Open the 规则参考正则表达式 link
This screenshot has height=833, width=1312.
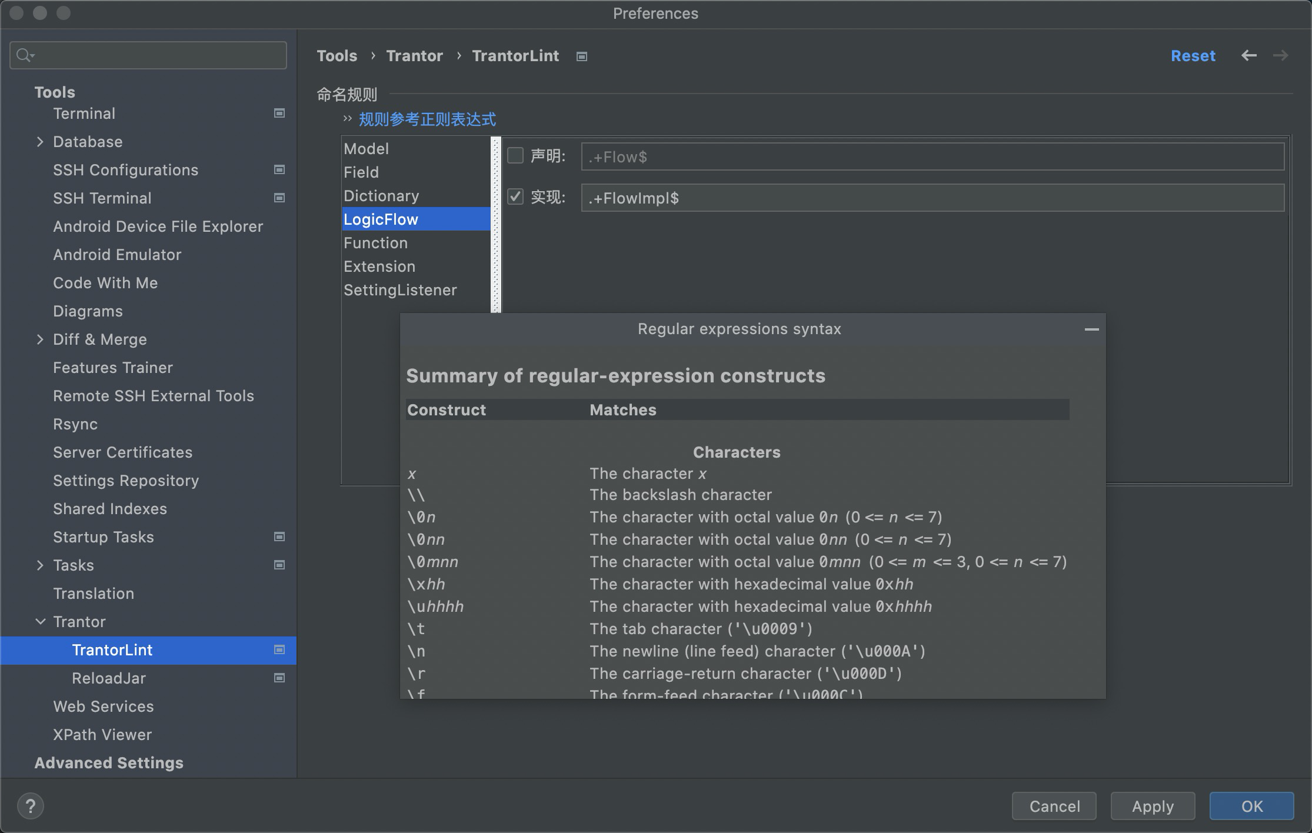427,119
